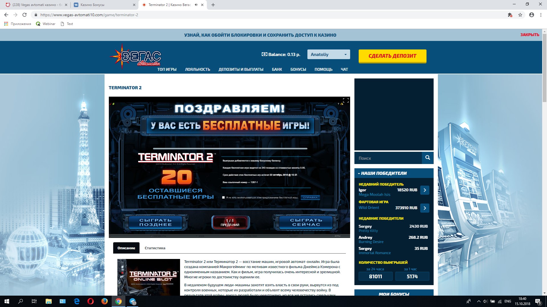This screenshot has height=307, width=547.
Task: Check the decline free games offer checkbox
Action: coord(224,197)
